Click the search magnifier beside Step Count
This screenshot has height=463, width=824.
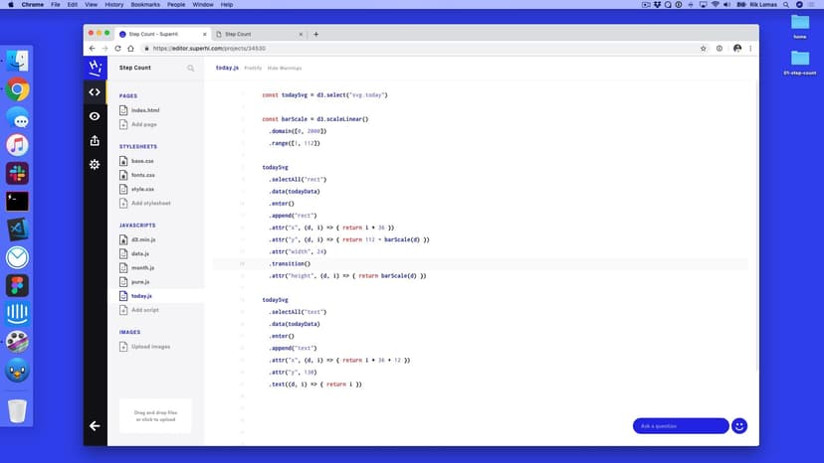191,69
